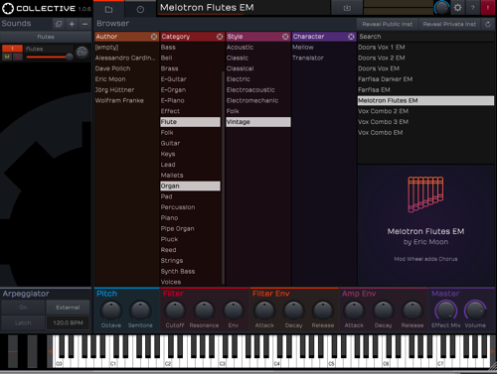Duplicate sound with the copy icon
Image resolution: width=497 pixels, height=374 pixels.
click(59, 24)
